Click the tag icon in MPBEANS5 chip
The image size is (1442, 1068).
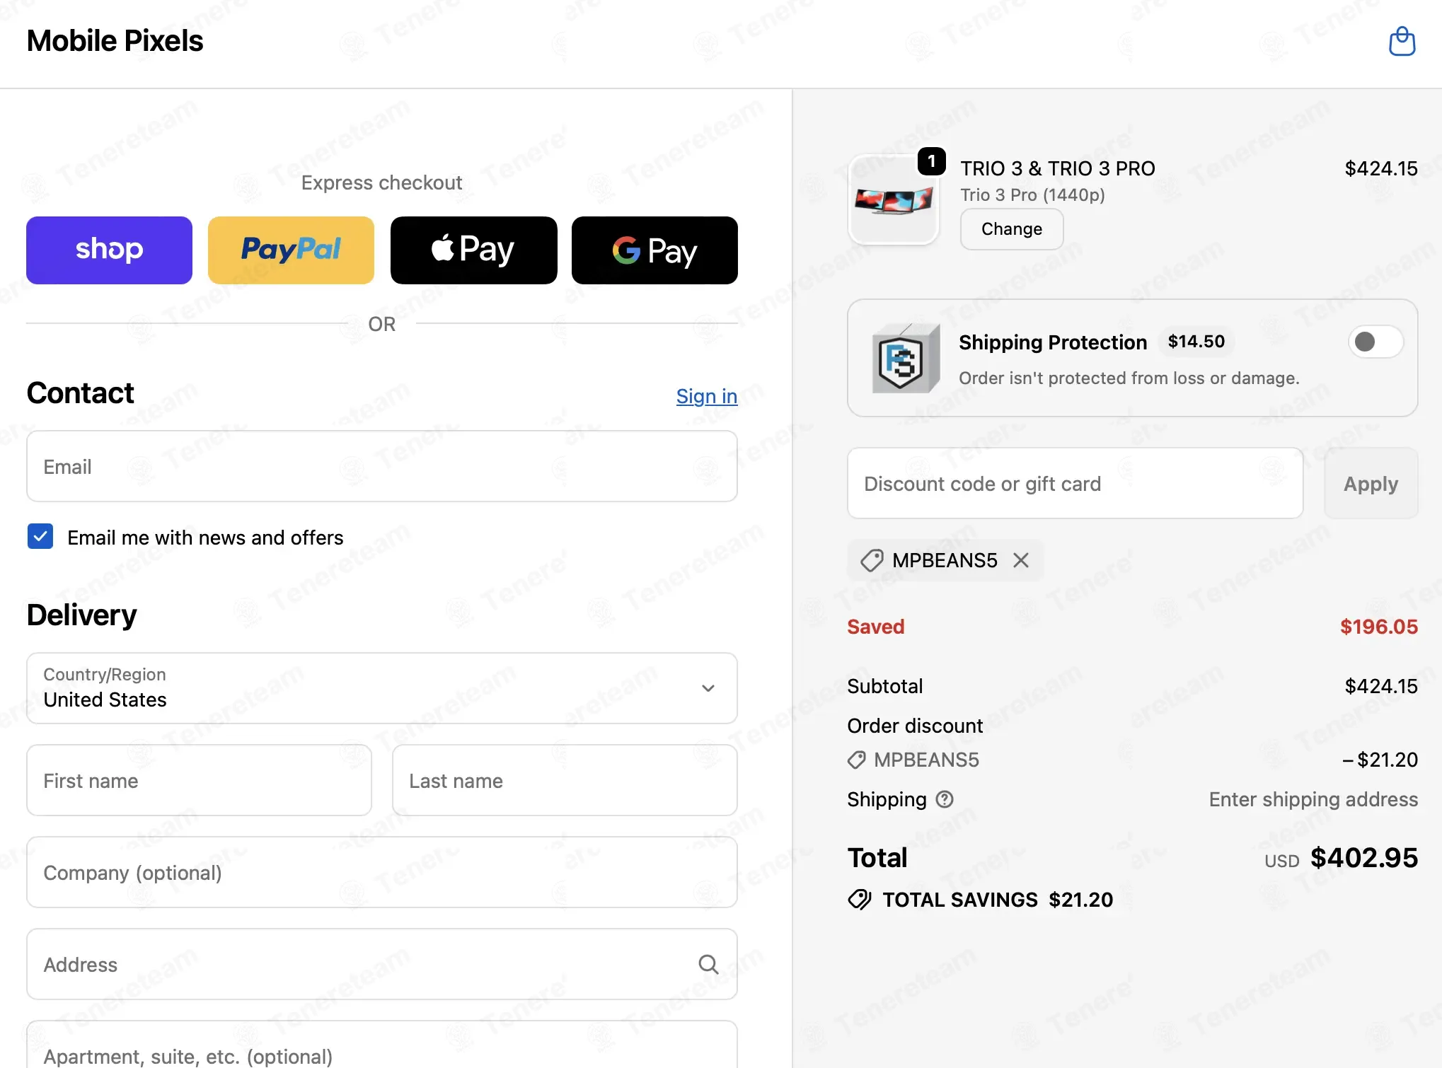(x=872, y=560)
